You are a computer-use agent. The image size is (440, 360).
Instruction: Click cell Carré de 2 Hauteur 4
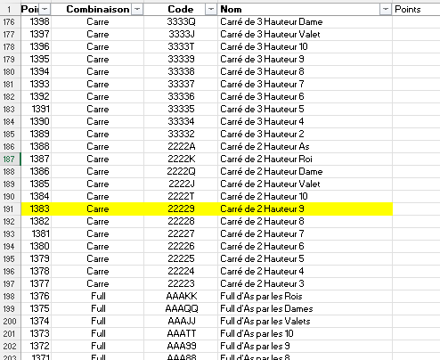305,272
